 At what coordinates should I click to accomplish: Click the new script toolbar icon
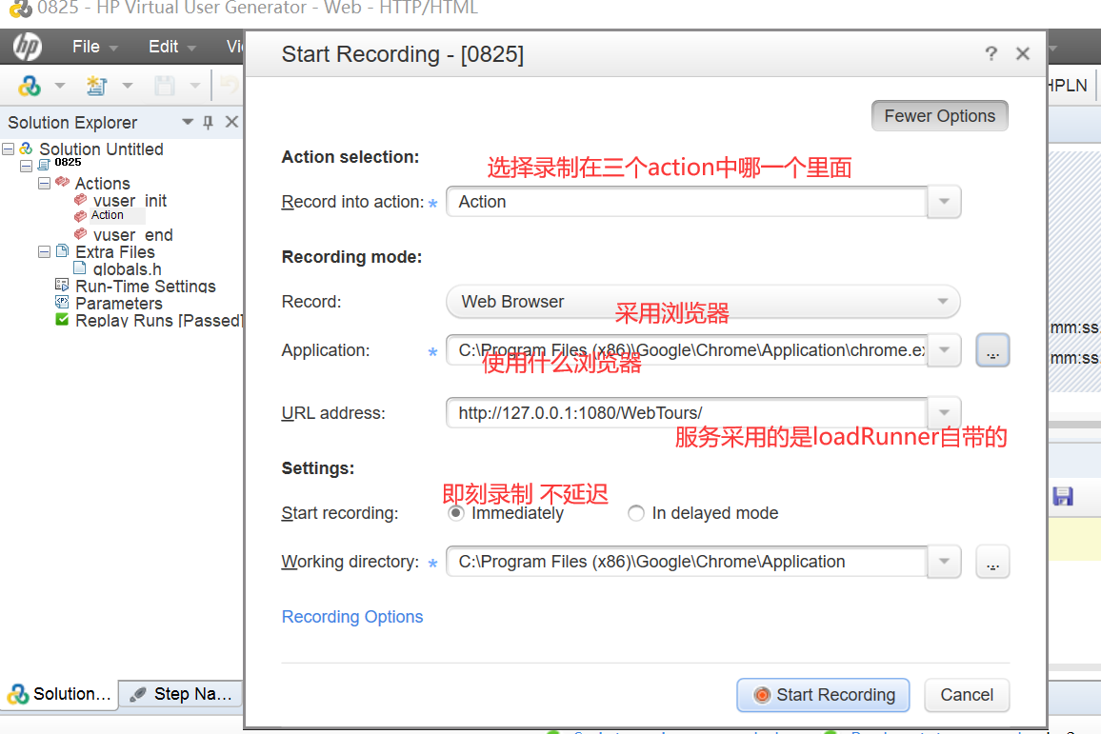30,86
